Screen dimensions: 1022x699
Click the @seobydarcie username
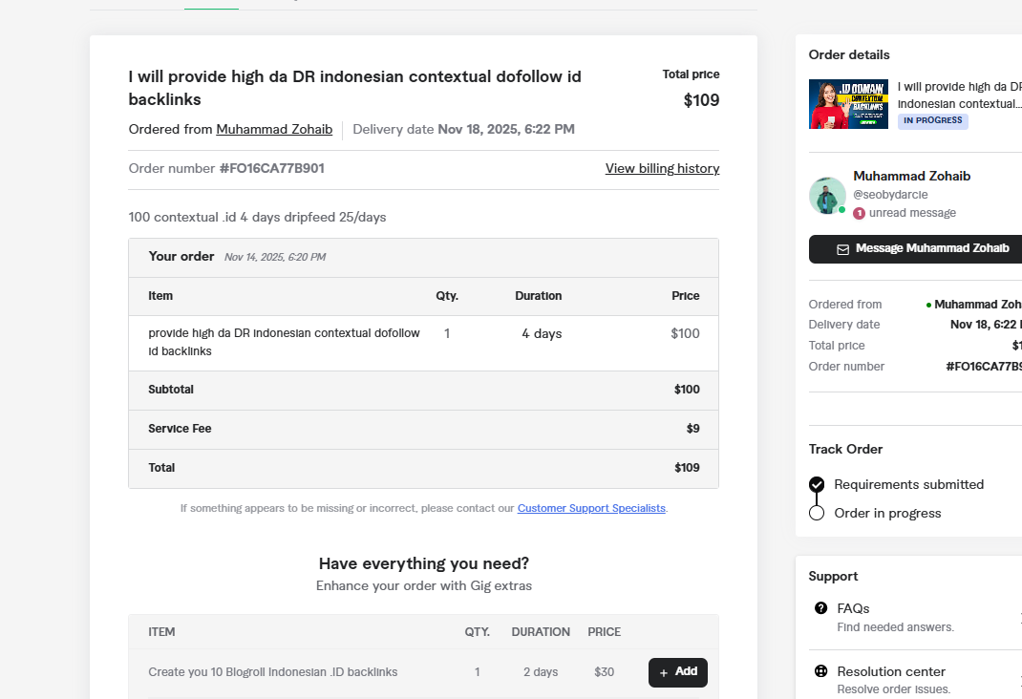[x=889, y=194]
